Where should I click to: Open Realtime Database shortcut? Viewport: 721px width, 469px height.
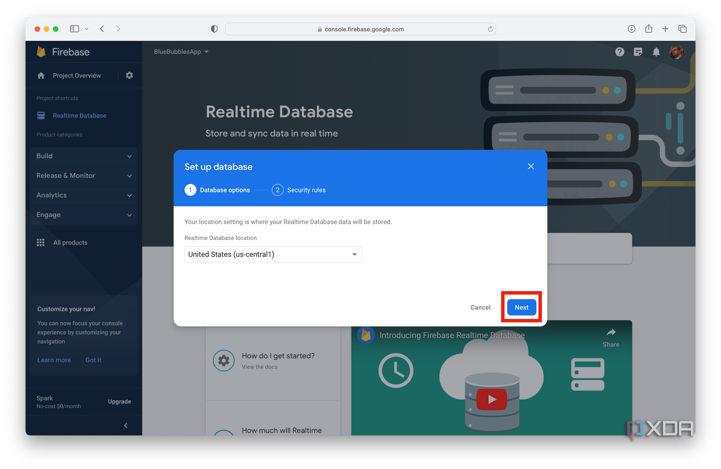click(80, 116)
